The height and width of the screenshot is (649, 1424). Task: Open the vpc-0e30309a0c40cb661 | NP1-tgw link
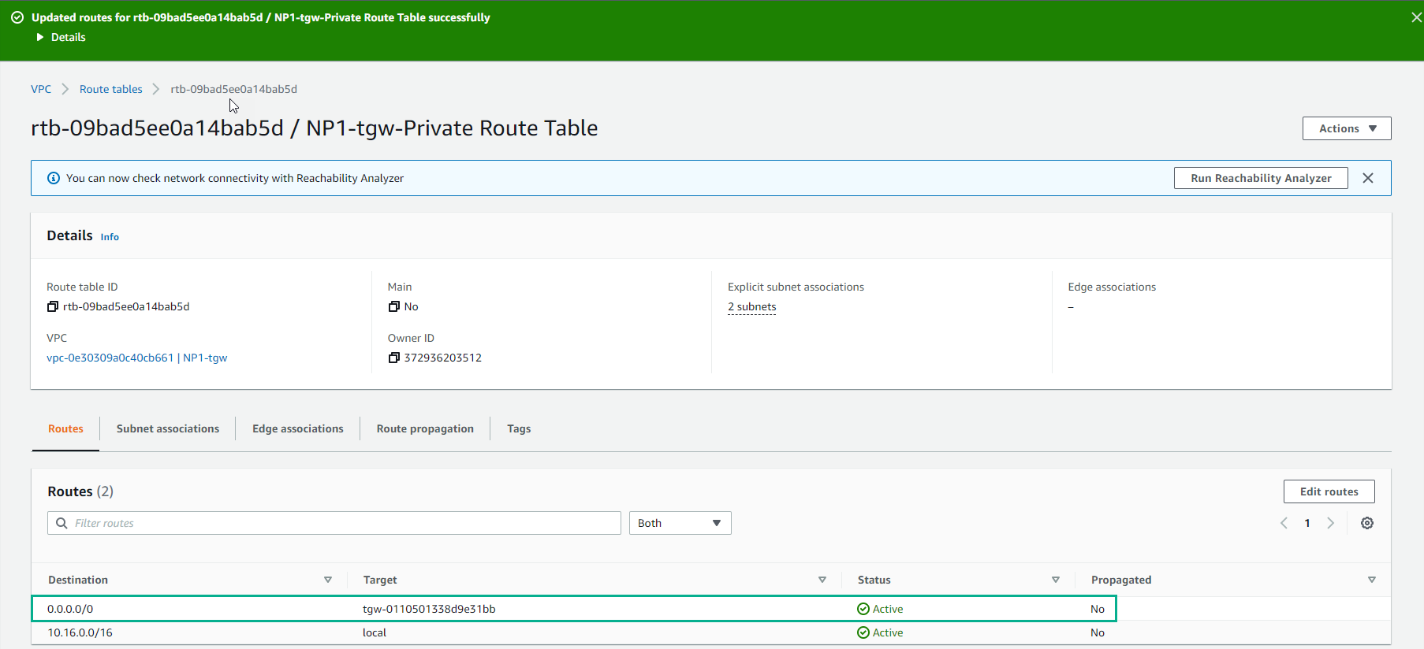136,358
